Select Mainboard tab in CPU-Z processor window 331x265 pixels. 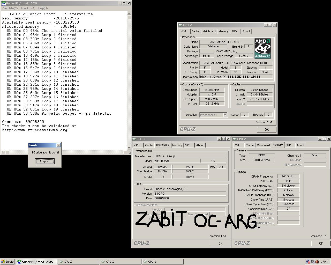[x=209, y=31]
